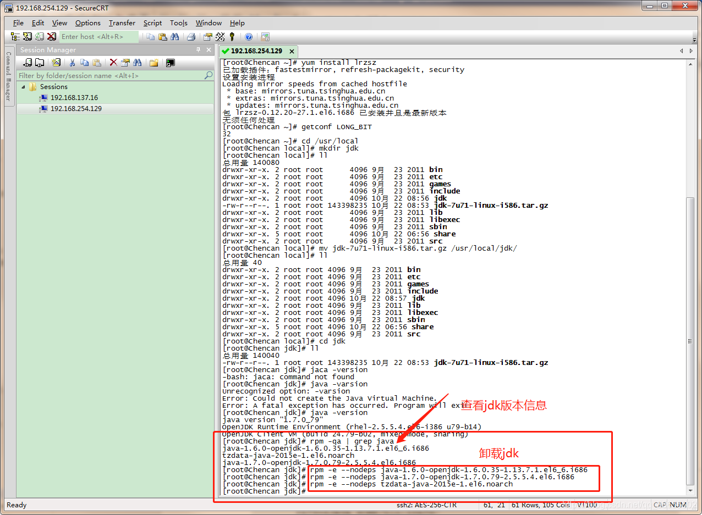The height and width of the screenshot is (515, 702).
Task: Open the Tools menu
Action: 179,23
